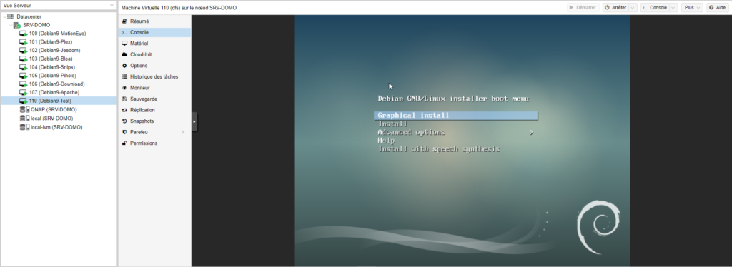The width and height of the screenshot is (732, 267).
Task: Collapse the SRV-DOMO tree node
Action: (10, 25)
